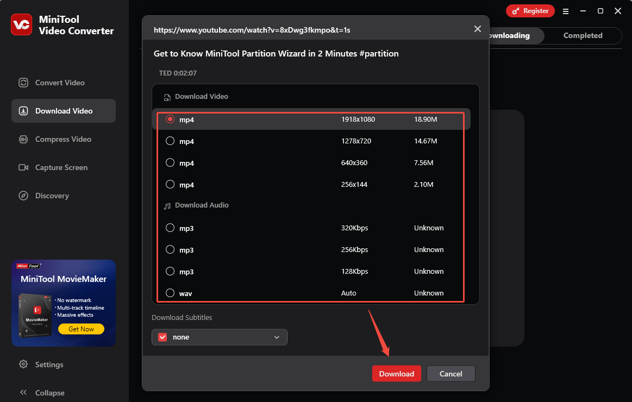Click 'Multi-track timeline' text in ad
The height and width of the screenshot is (402, 632).
pyautogui.click(x=80, y=307)
